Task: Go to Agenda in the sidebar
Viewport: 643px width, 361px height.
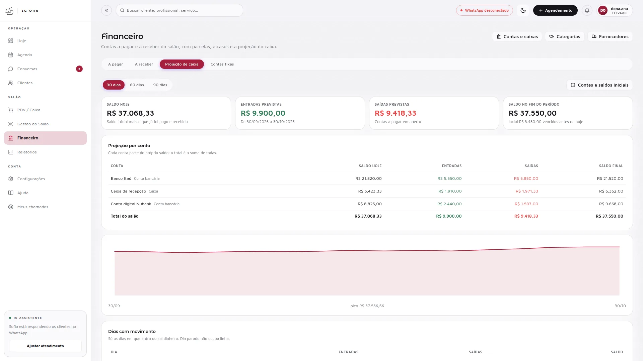Action: (45, 55)
